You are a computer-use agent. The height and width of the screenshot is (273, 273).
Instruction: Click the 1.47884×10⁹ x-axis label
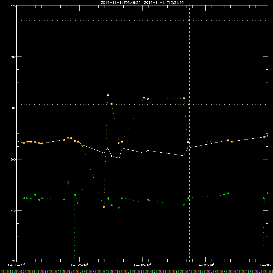[17, 265]
